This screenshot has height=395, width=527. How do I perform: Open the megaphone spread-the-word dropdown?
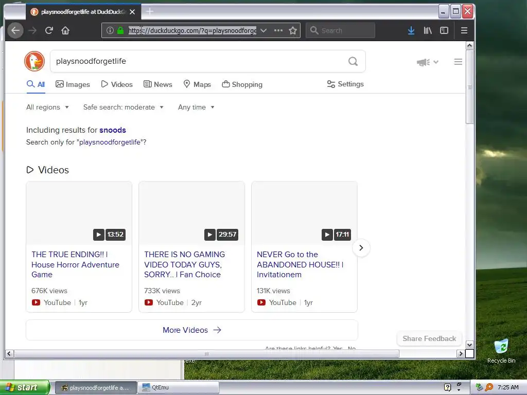point(428,62)
